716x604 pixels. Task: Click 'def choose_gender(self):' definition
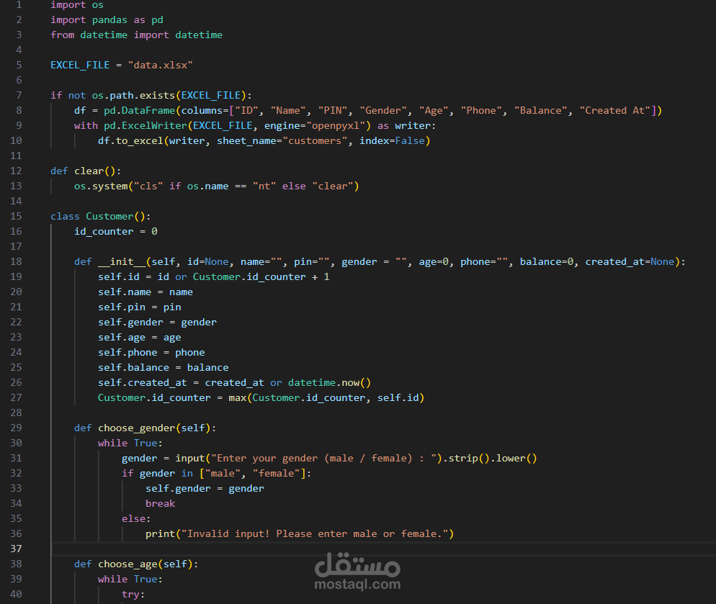(145, 428)
